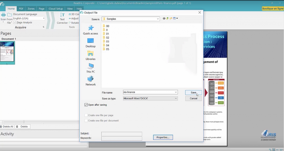Image resolution: width=284 pixels, height=151 pixels.
Task: Open Network location
Action: point(91,81)
